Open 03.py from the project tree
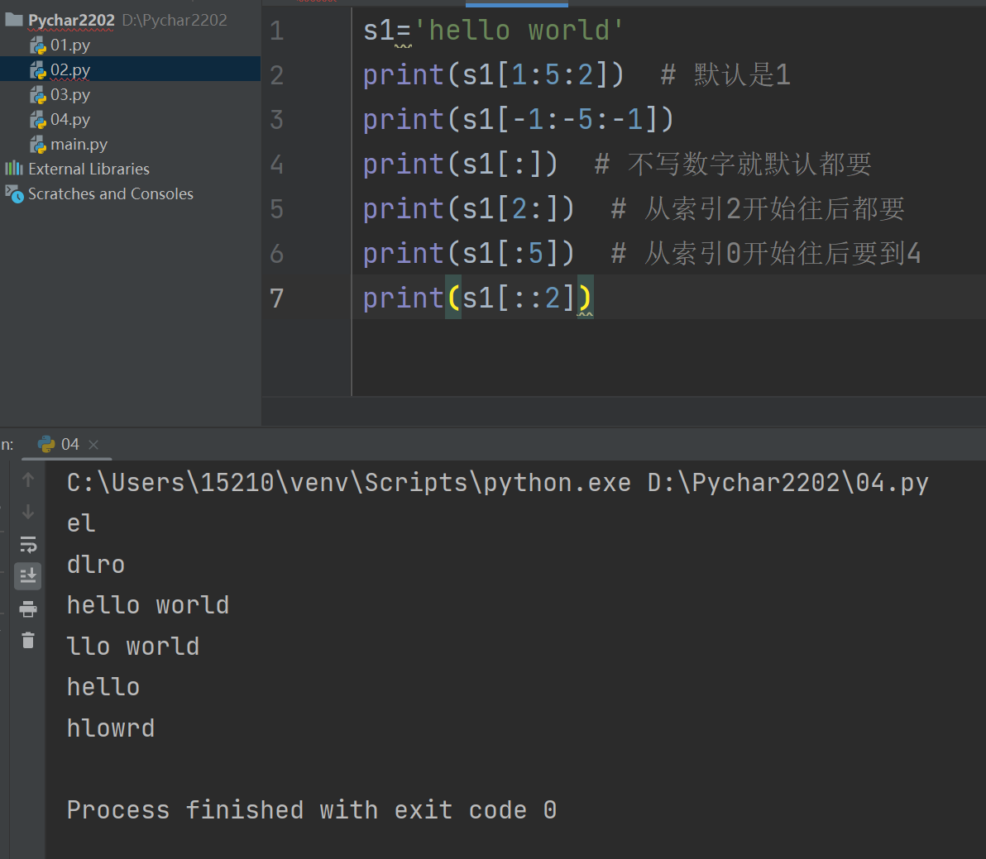The image size is (986, 859). 69,95
